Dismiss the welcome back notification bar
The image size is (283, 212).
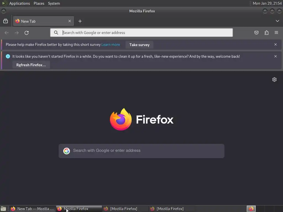(x=276, y=56)
